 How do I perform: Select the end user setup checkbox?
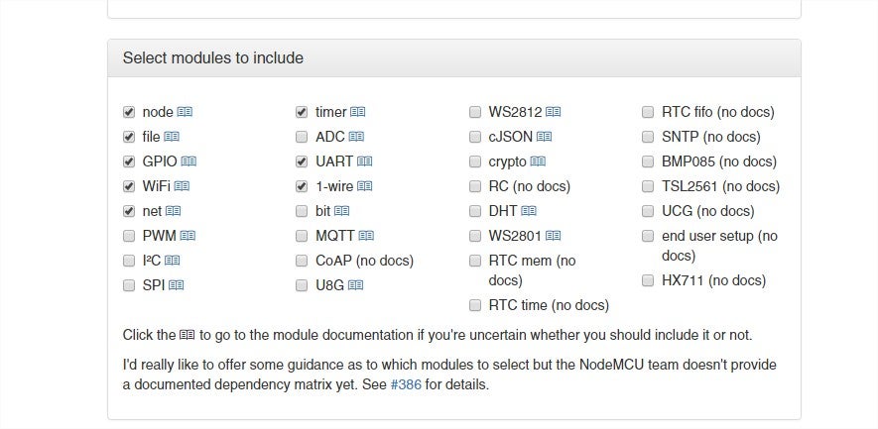tap(648, 236)
